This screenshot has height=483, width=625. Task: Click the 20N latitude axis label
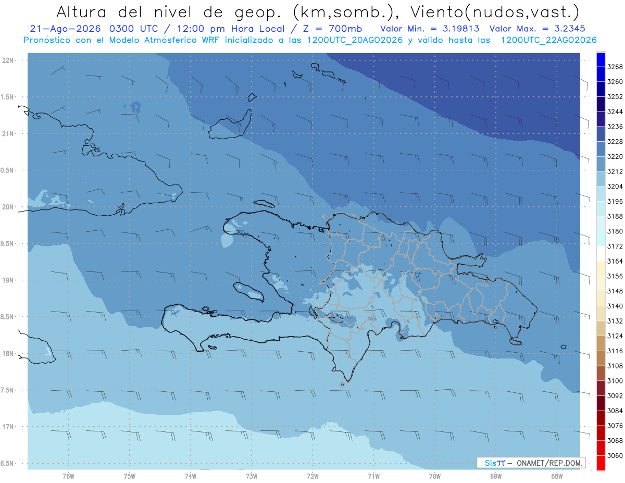click(9, 207)
